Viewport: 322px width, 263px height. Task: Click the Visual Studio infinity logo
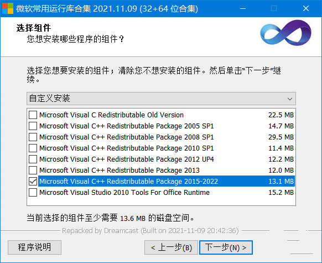(285, 33)
